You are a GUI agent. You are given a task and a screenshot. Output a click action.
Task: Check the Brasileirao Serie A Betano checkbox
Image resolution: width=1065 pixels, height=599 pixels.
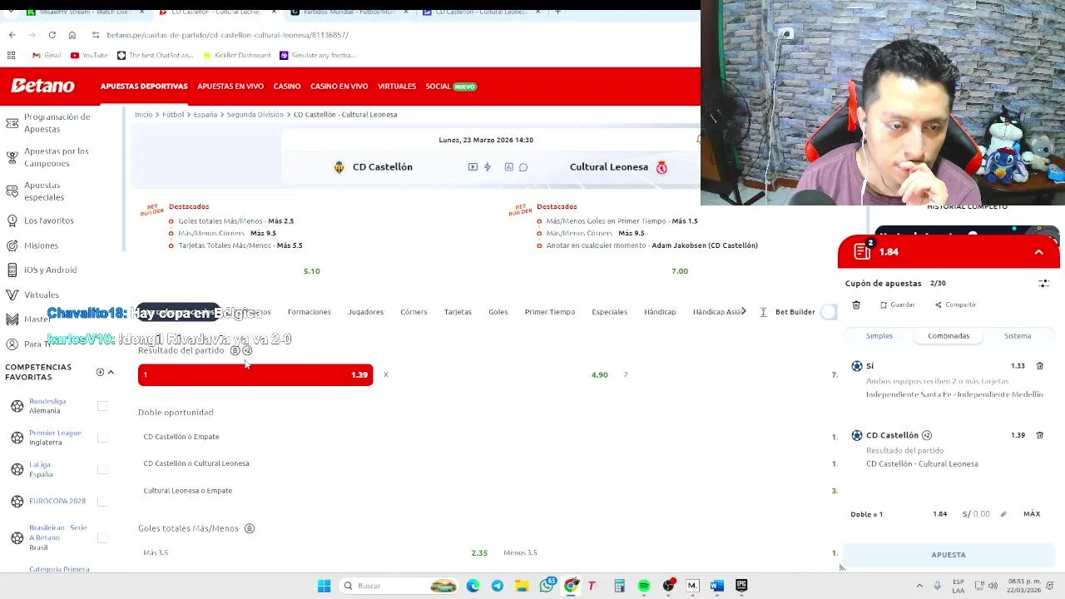click(102, 537)
